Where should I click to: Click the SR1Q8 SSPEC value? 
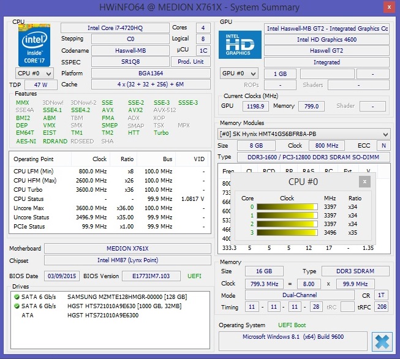[130, 62]
